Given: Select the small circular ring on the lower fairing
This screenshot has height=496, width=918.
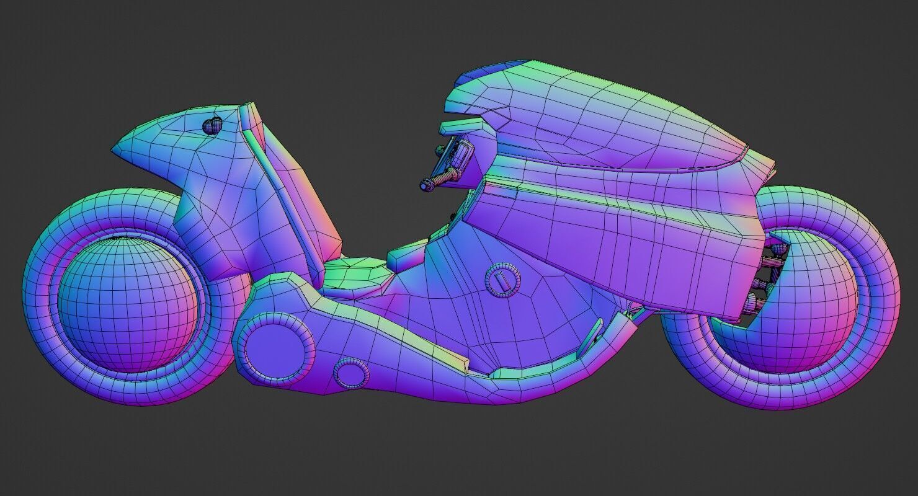Looking at the screenshot, I should tap(352, 374).
